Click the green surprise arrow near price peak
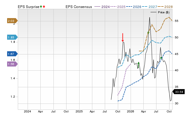The width and height of the screenshot is (190, 113). pos(148,32)
